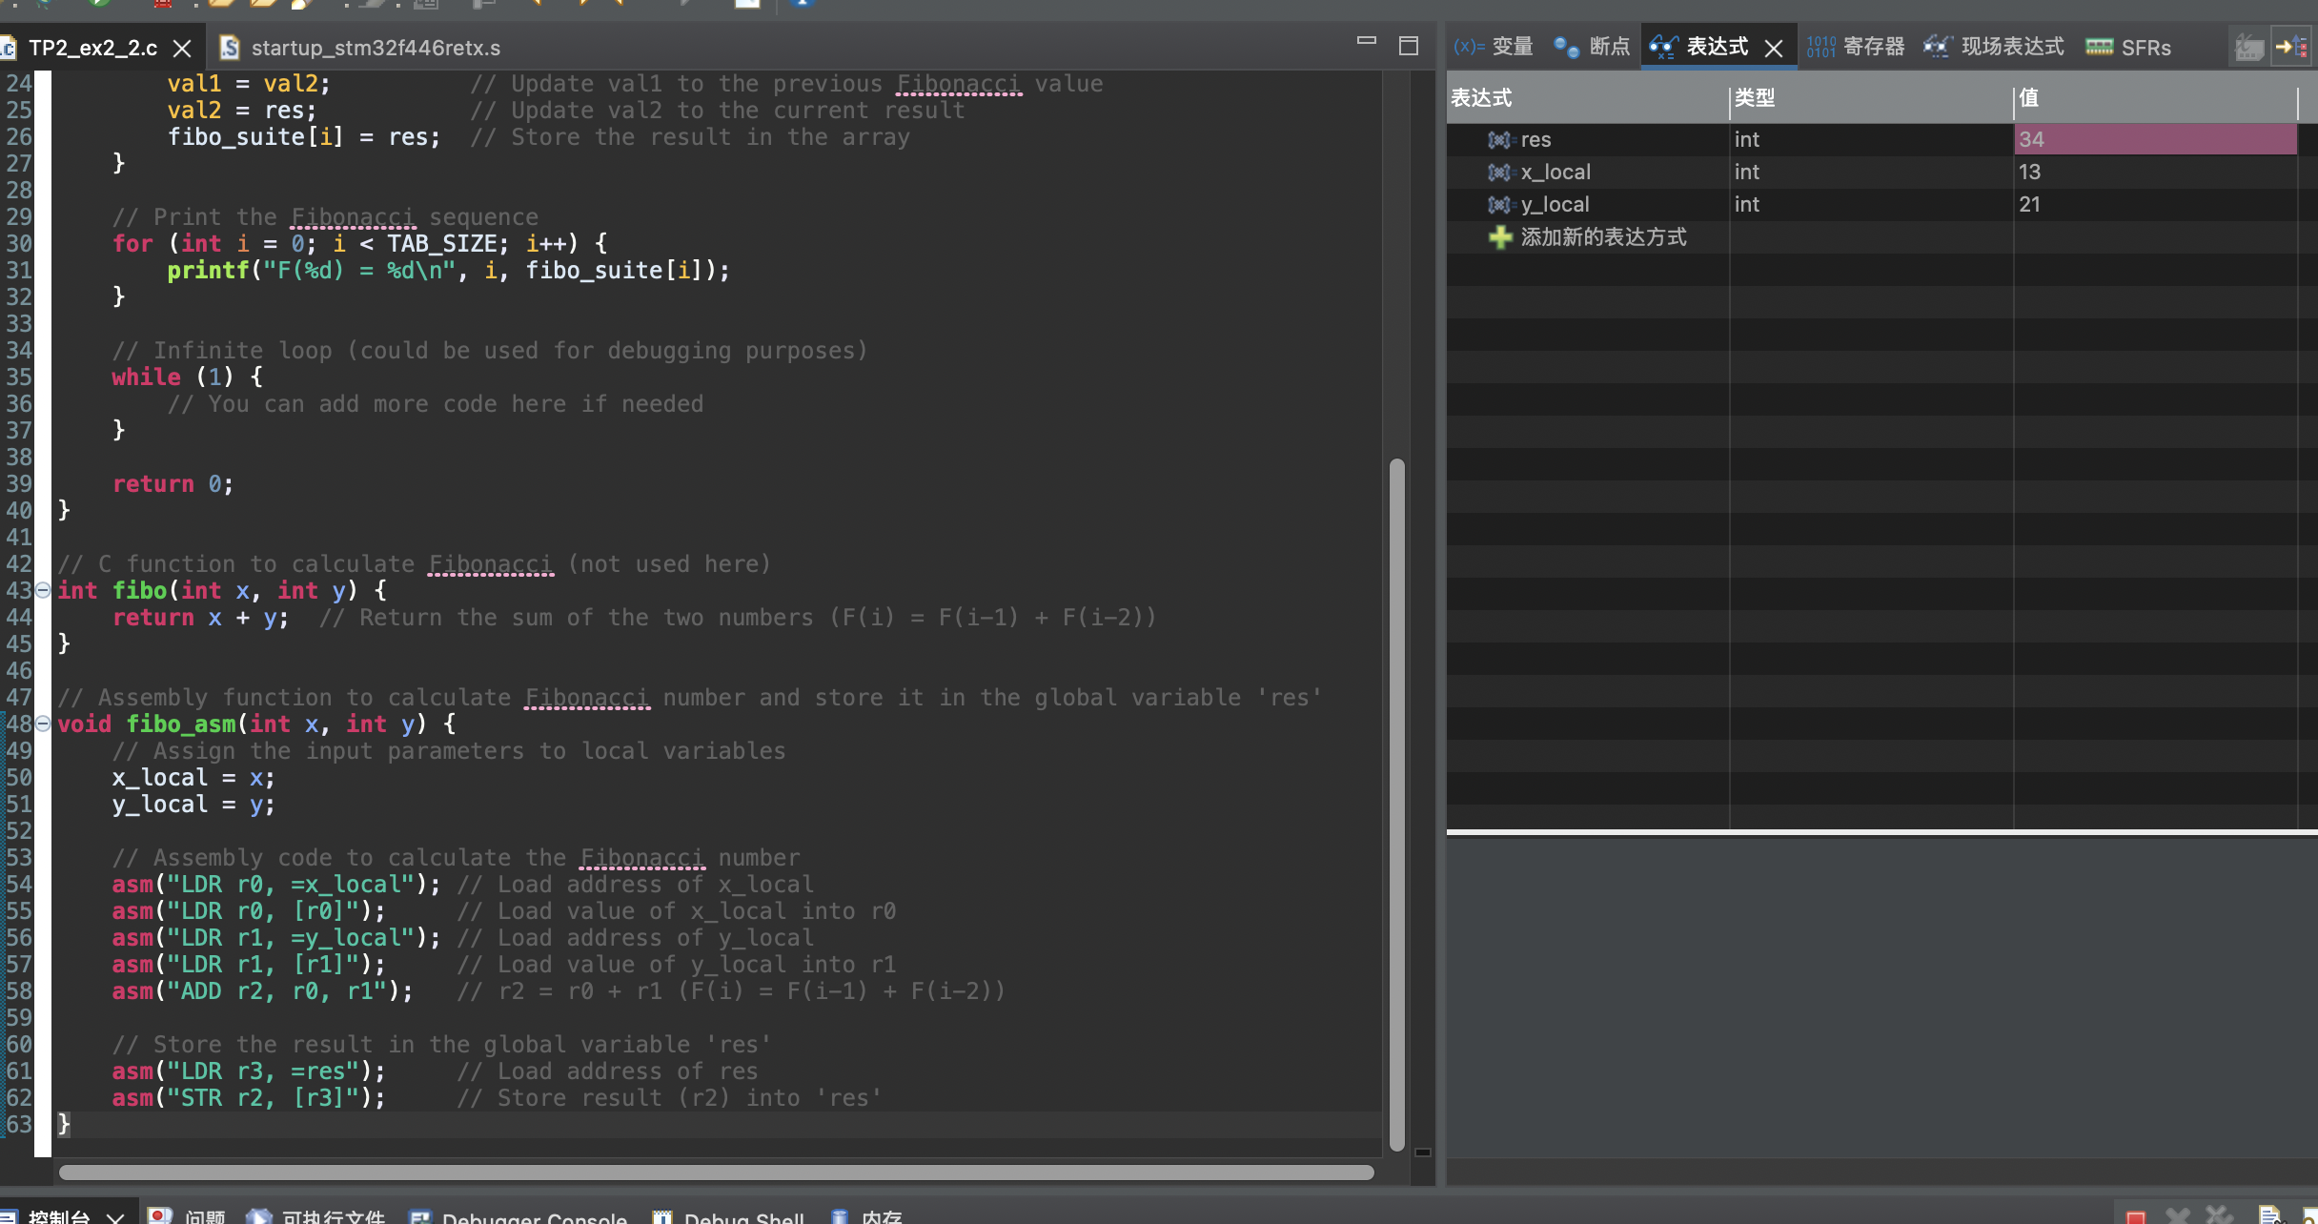Close the 表达式 expressions tab
The width and height of the screenshot is (2318, 1224).
pyautogui.click(x=1774, y=48)
